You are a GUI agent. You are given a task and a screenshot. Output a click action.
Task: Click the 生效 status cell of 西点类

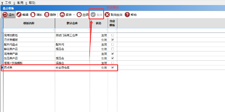pos(99,68)
